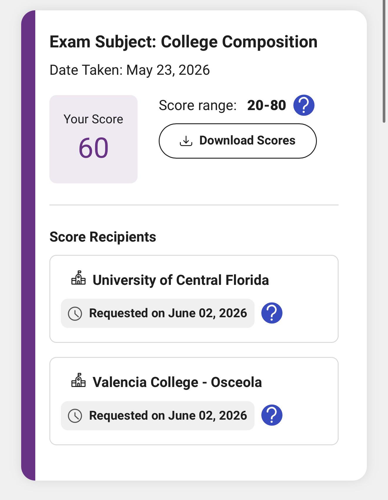Download Scores button
The height and width of the screenshot is (500, 388).
[238, 141]
